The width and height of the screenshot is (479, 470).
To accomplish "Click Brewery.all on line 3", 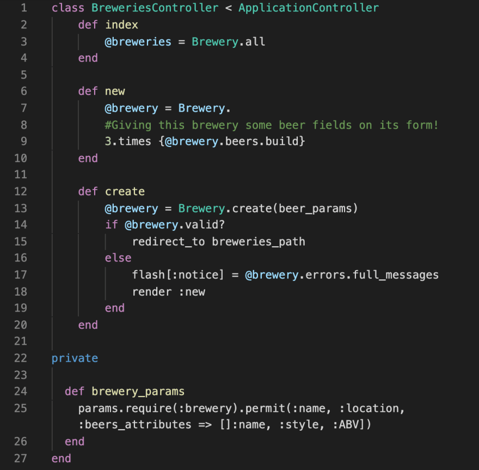I will point(229,41).
